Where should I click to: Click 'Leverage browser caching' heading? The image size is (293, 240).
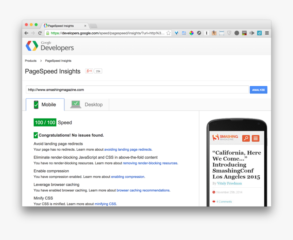pyautogui.click(x=57, y=185)
